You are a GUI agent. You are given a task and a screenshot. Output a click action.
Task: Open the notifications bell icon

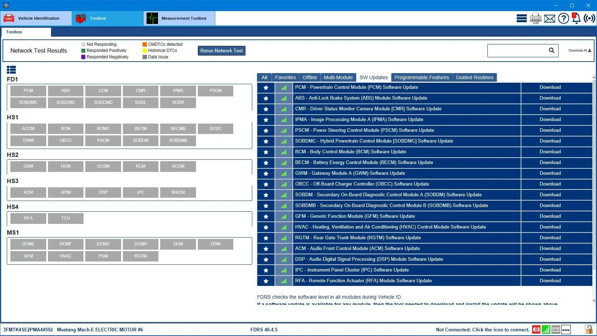[576, 18]
